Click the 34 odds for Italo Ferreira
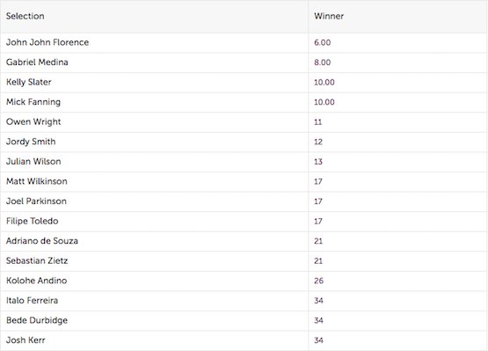This screenshot has width=488, height=351. 318,301
